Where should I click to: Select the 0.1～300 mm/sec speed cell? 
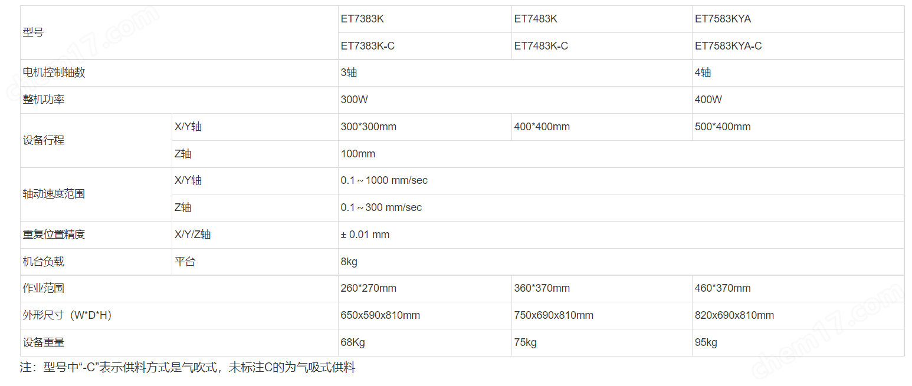[381, 207]
